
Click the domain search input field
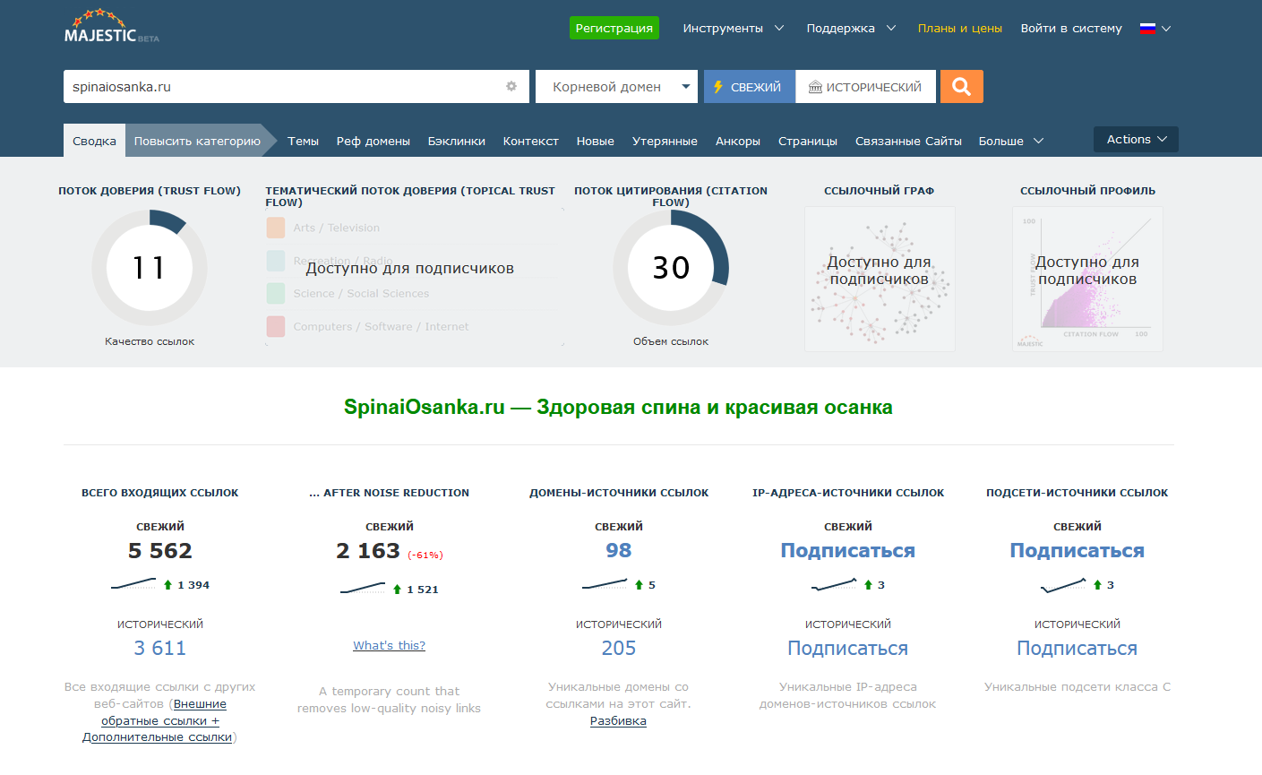point(296,87)
